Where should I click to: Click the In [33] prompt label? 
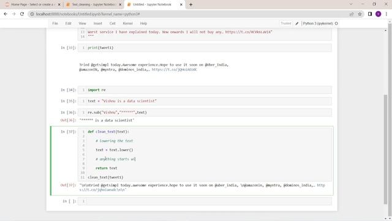68,48
